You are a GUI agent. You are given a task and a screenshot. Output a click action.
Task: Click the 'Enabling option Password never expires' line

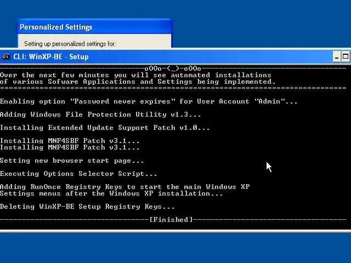pos(149,101)
